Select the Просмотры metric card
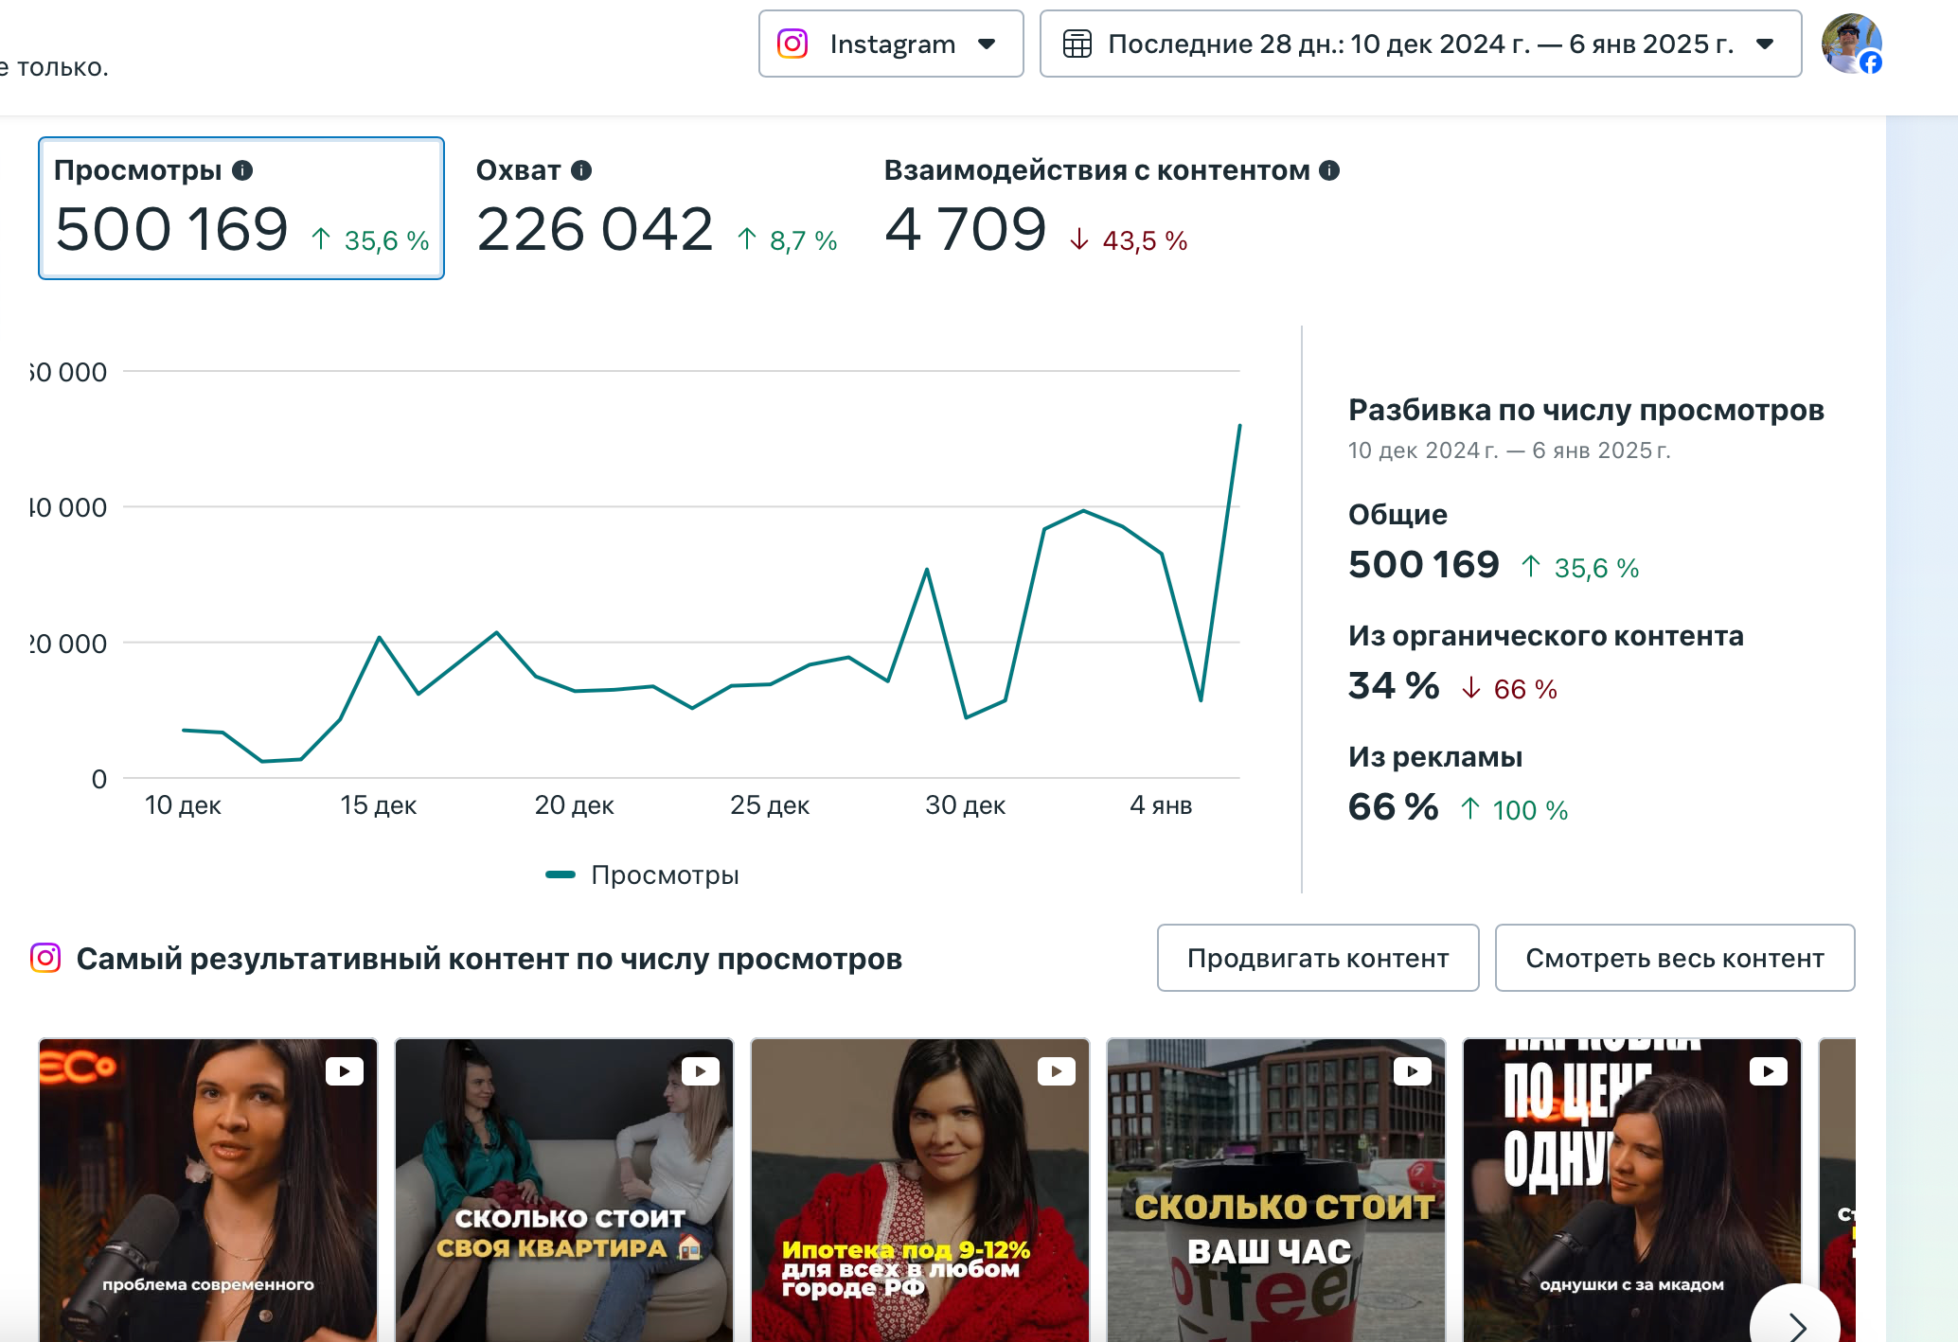 241,208
